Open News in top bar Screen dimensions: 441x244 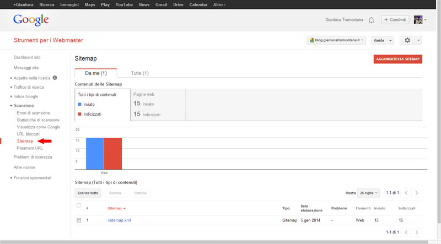[x=144, y=4]
